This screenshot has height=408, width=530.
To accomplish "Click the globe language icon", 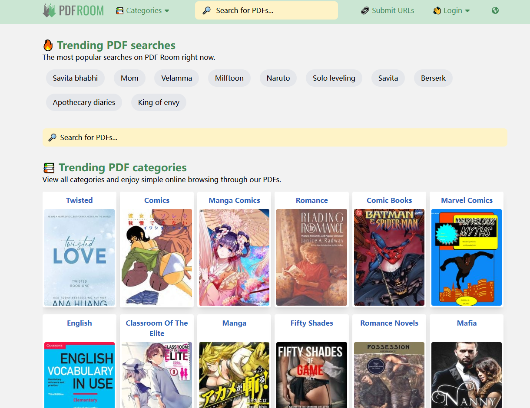I will coord(495,10).
